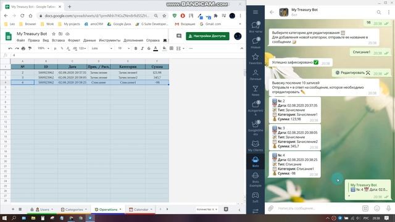Click the voice message microphone icon
The height and width of the screenshot is (222, 395).
click(388, 208)
